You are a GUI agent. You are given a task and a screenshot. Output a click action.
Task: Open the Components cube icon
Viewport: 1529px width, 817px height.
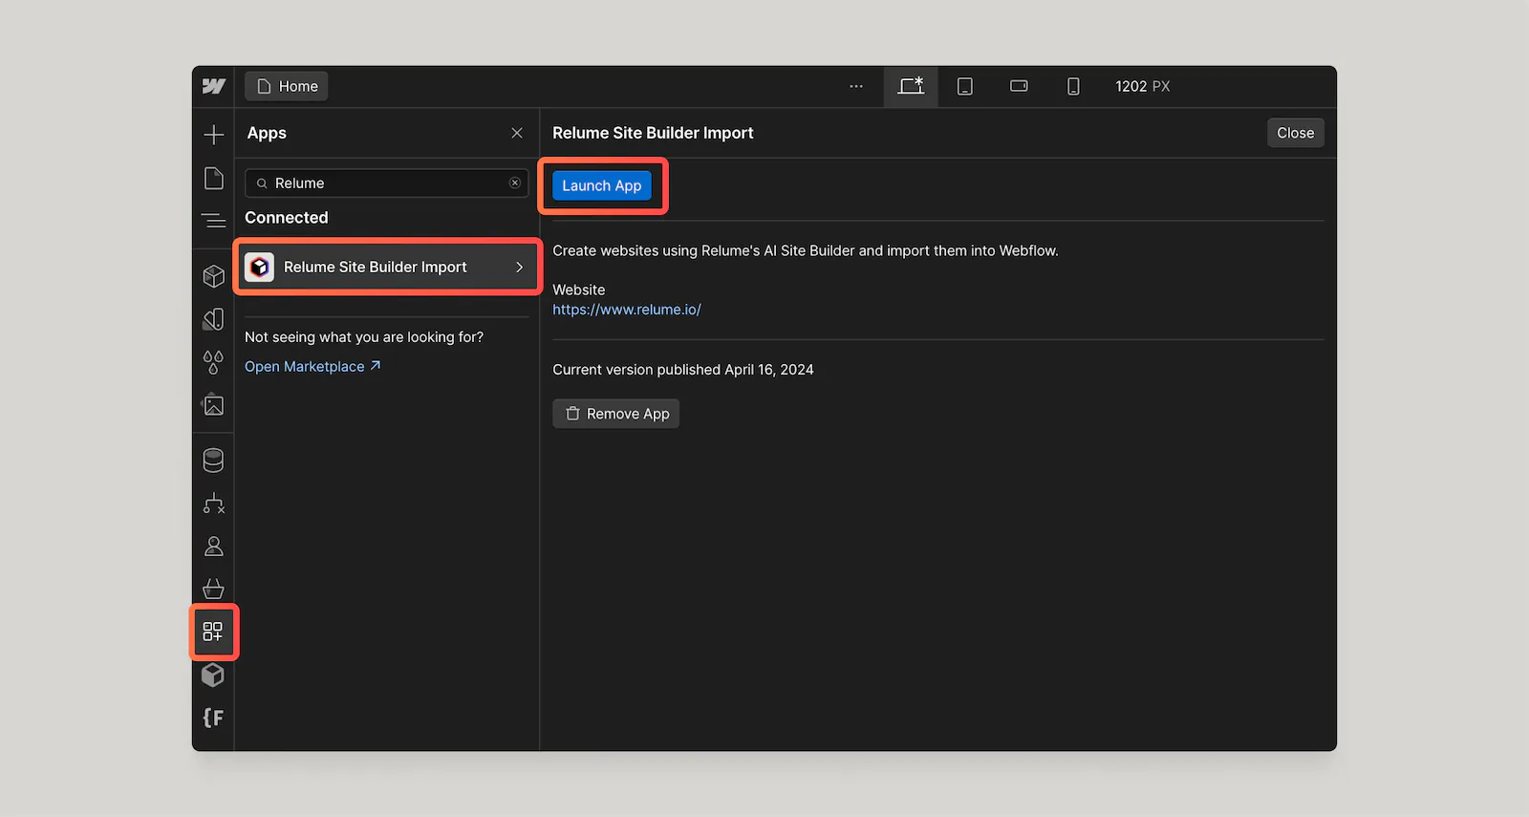point(214,276)
